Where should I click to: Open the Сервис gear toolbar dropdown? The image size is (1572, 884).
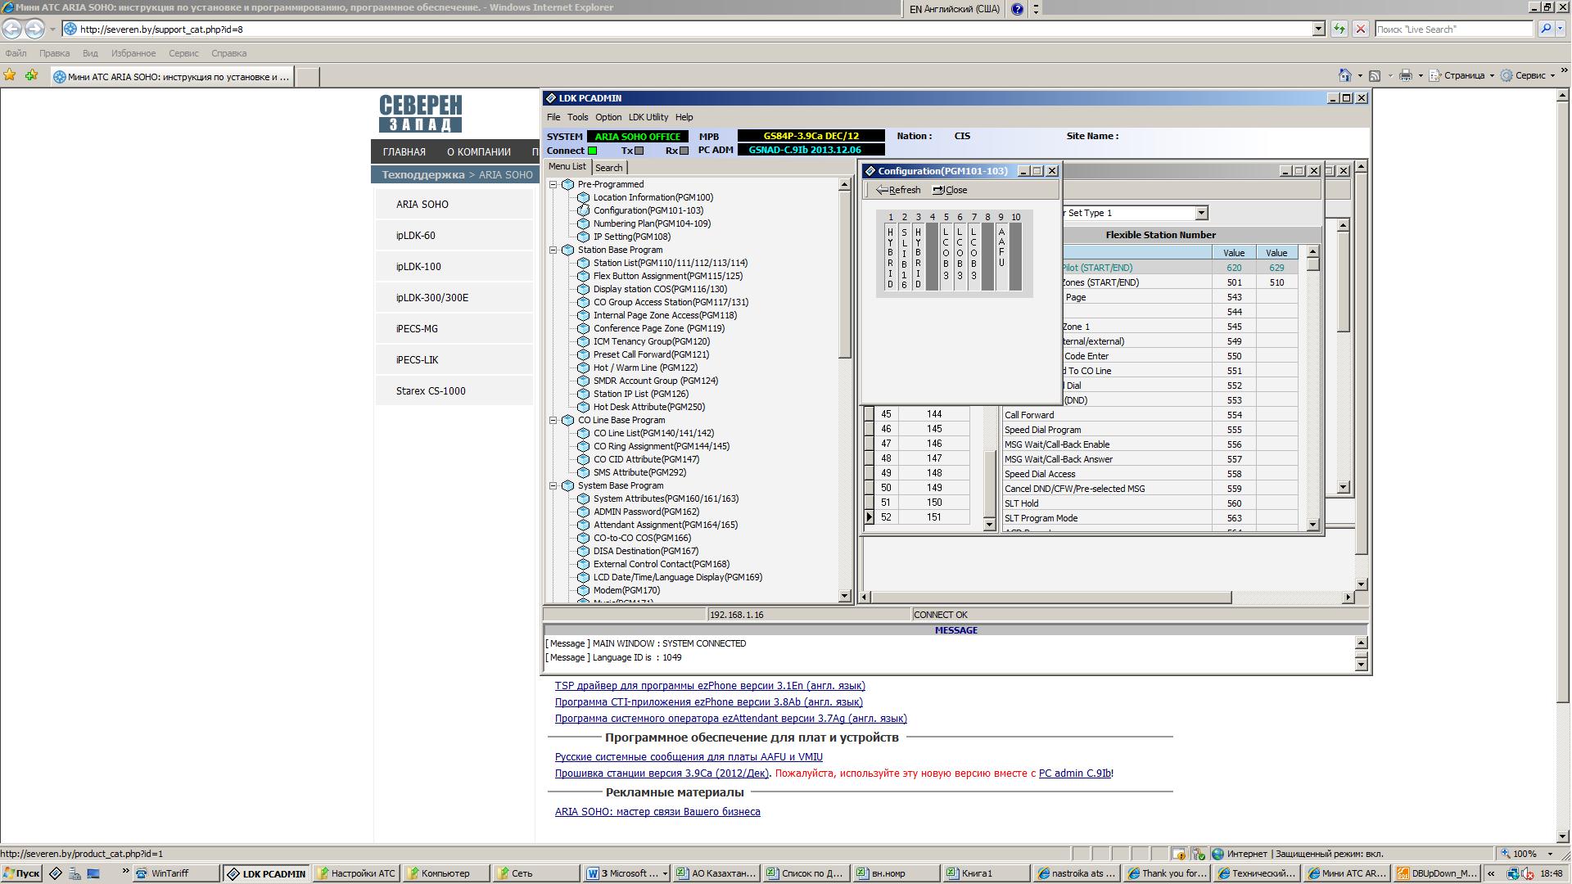[1529, 75]
